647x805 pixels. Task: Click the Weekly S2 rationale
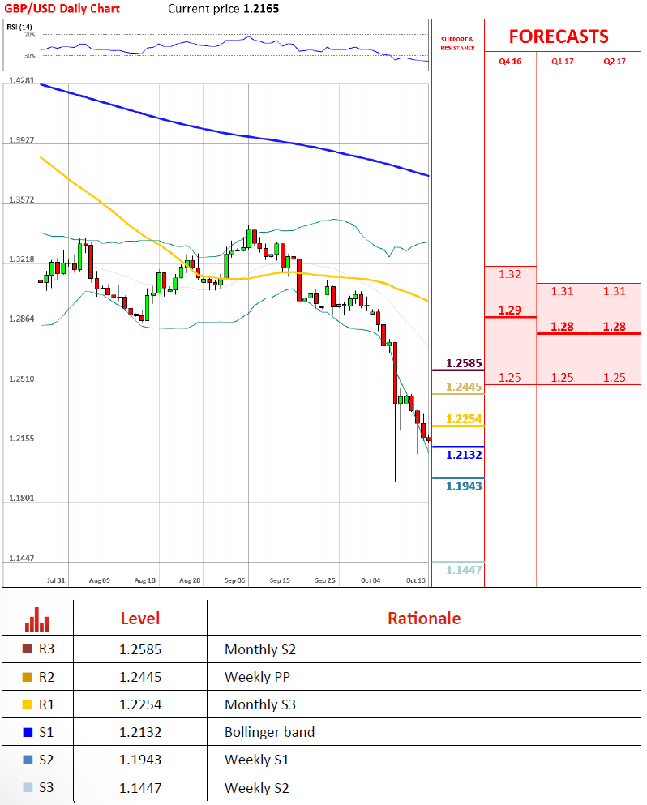[x=257, y=788]
